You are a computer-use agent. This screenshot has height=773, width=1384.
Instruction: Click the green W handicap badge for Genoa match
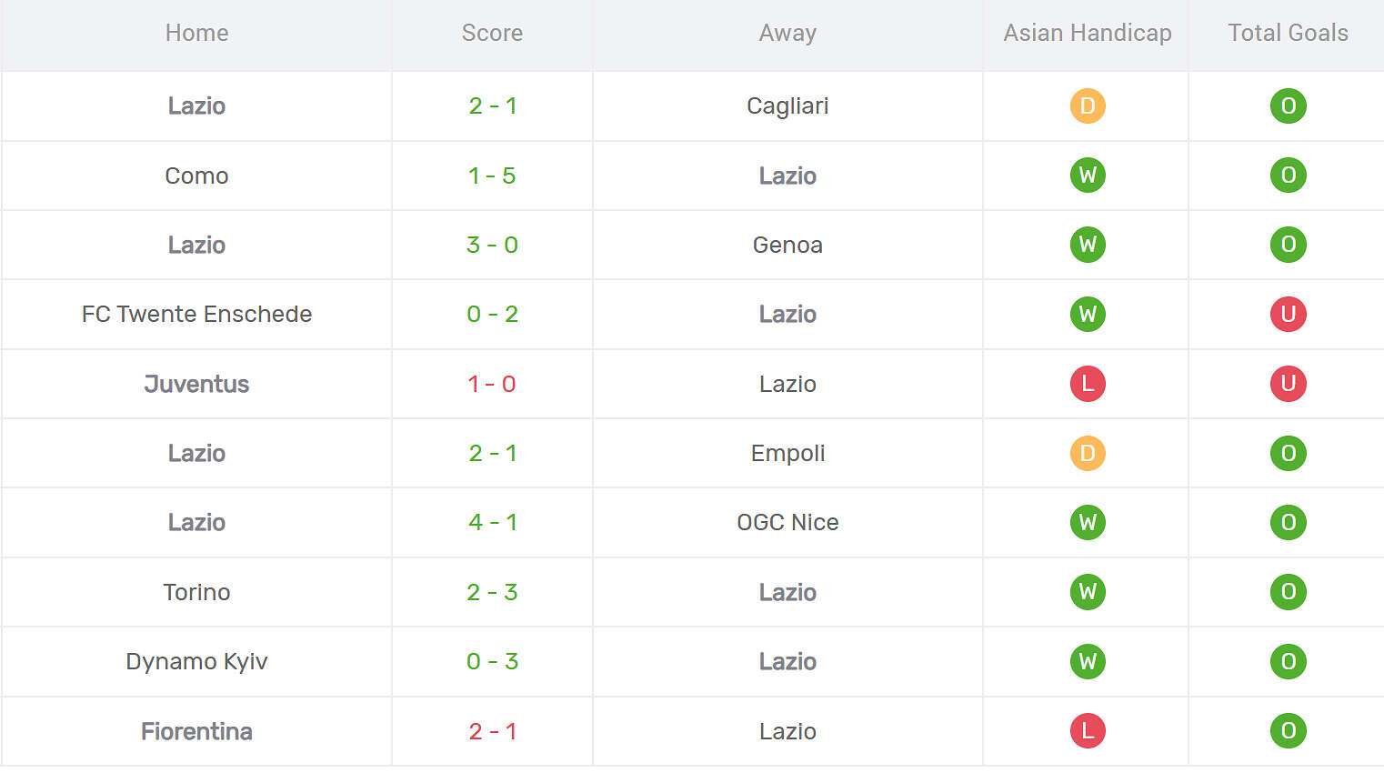[1088, 245]
